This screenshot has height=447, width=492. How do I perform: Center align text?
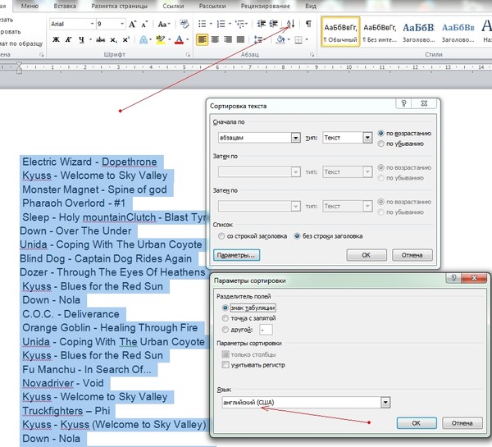(x=215, y=39)
